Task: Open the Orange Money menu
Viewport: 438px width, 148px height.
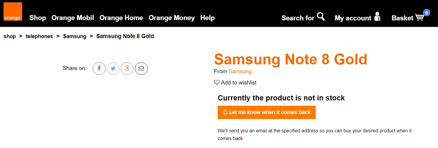Action: 172,18
